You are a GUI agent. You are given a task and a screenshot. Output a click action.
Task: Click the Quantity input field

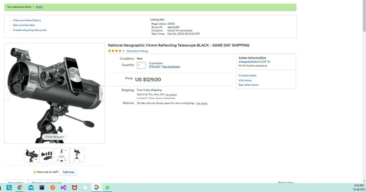(x=141, y=65)
